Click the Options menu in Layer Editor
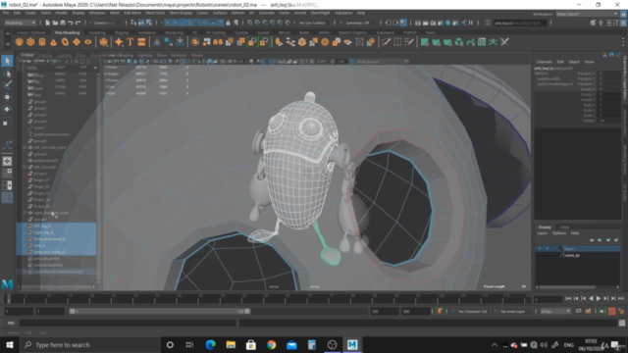628x353 pixels. [x=559, y=233]
